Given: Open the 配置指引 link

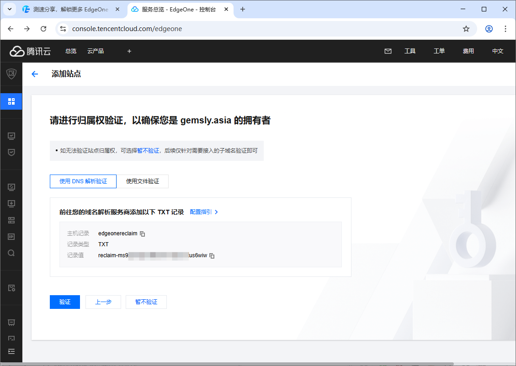Looking at the screenshot, I should tap(204, 212).
